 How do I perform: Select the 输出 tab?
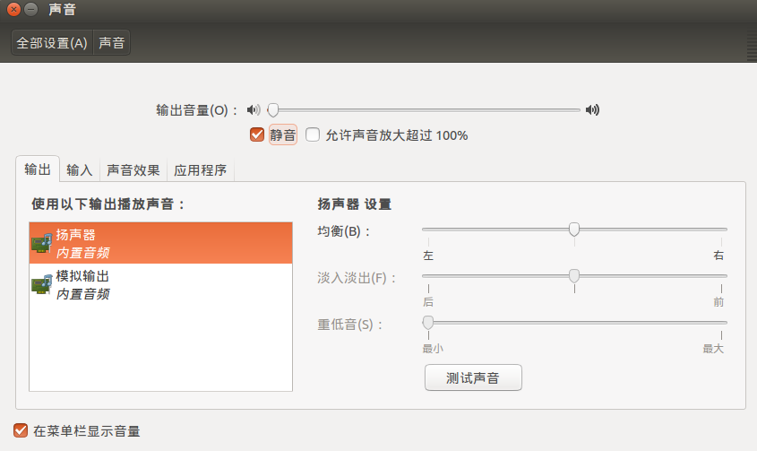pos(38,169)
